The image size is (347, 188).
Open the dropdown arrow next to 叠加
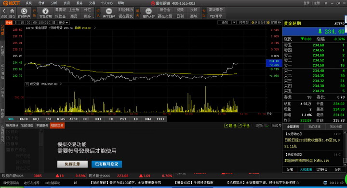(x=234, y=23)
